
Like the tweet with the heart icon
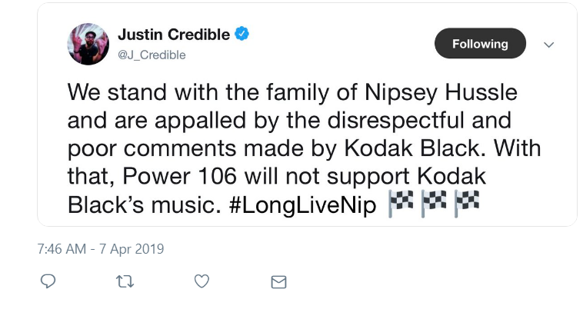point(202,281)
